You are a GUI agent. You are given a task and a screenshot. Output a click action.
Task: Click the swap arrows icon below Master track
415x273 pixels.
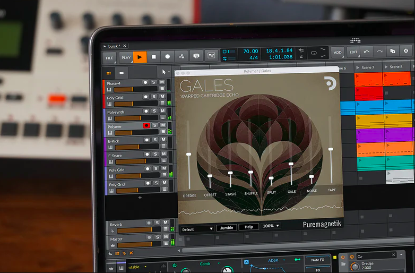click(x=110, y=254)
